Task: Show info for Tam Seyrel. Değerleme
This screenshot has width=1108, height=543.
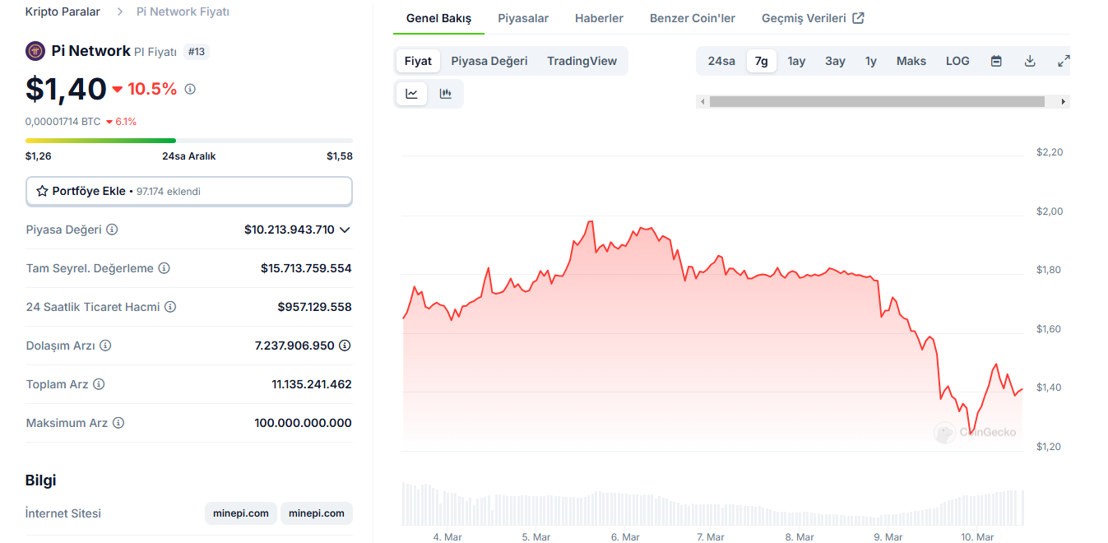Action: tap(164, 268)
